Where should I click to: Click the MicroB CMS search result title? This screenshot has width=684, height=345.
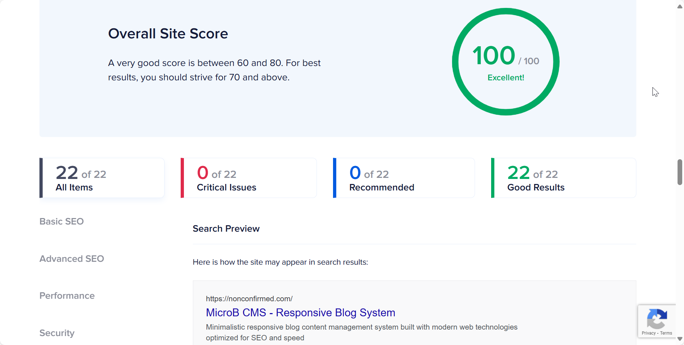[x=300, y=313]
